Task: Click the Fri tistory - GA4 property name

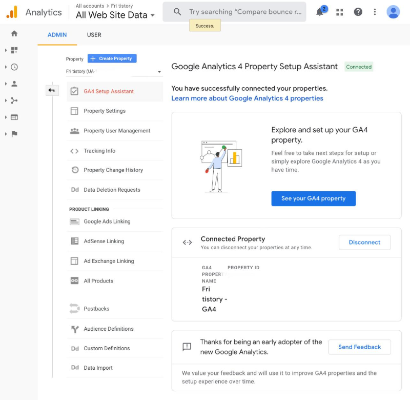Action: (214, 299)
